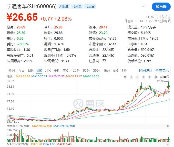Click the DEA:1.06 MACD value
This screenshot has width=174, height=147.
pyautogui.click(x=49, y=144)
